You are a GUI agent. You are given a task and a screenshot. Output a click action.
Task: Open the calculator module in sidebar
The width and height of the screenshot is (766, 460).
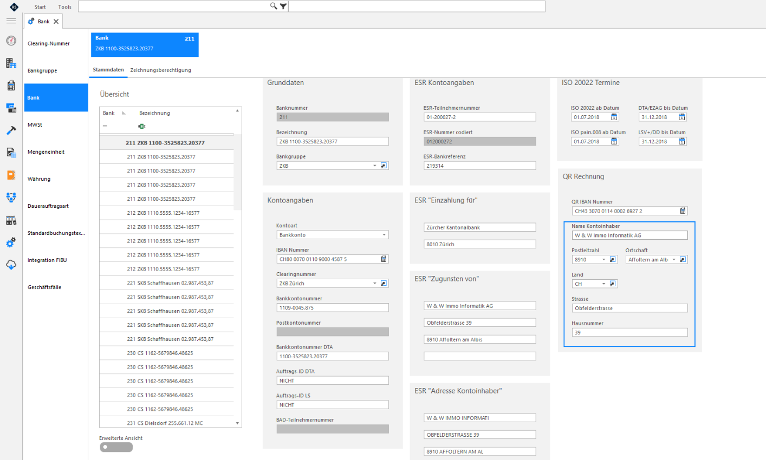pos(11,86)
